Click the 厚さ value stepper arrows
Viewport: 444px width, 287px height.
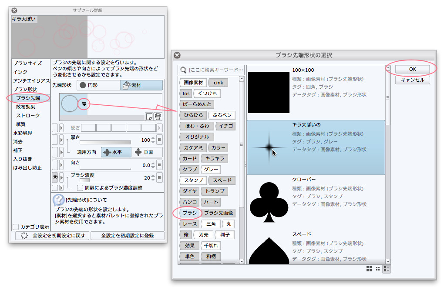(153, 140)
